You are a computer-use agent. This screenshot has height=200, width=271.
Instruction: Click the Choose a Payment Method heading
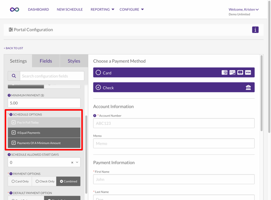click(x=119, y=61)
